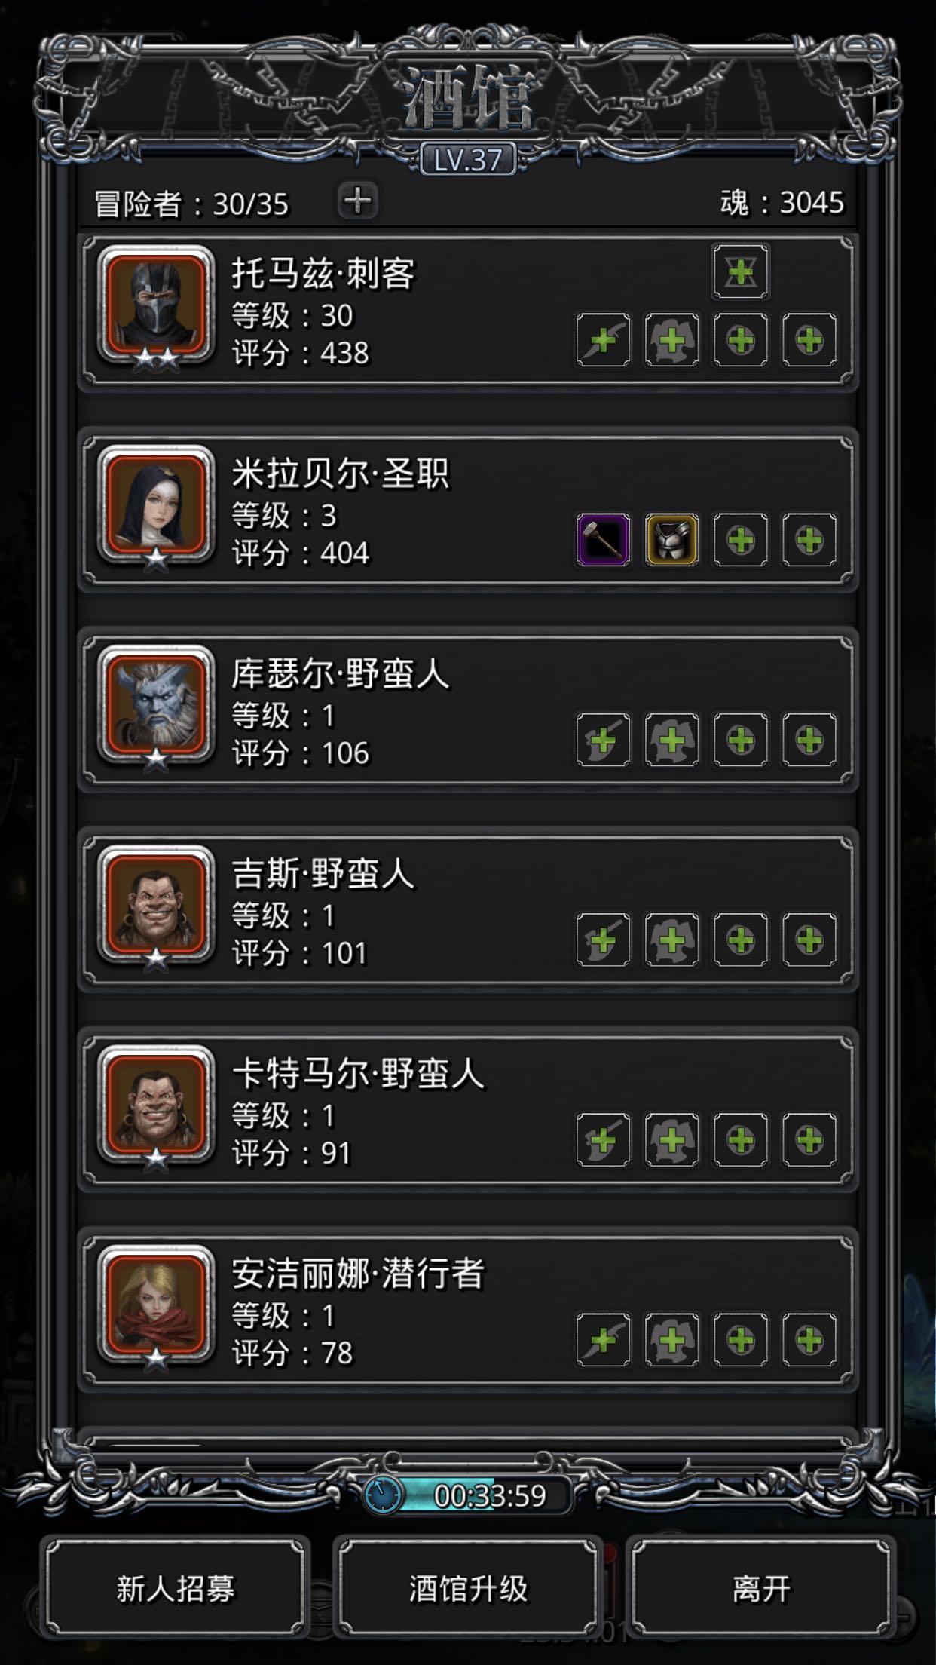Tap the plus icon next to 冒险者 30/35
Screen dimensions: 936x1665
coord(357,201)
